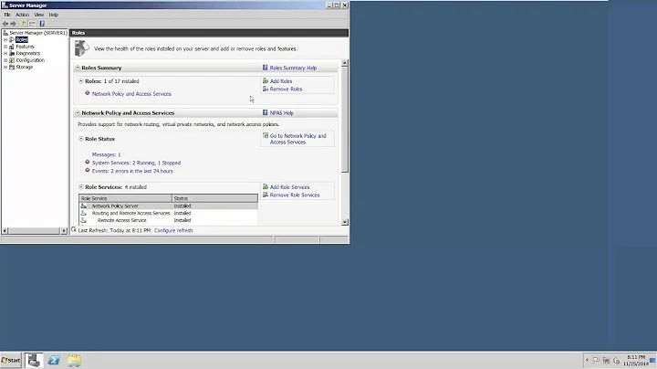Click the Forward arrow in the toolbar
Screen dimensions: 657x369
(13, 24)
